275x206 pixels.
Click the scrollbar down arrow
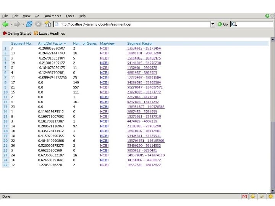(272, 191)
